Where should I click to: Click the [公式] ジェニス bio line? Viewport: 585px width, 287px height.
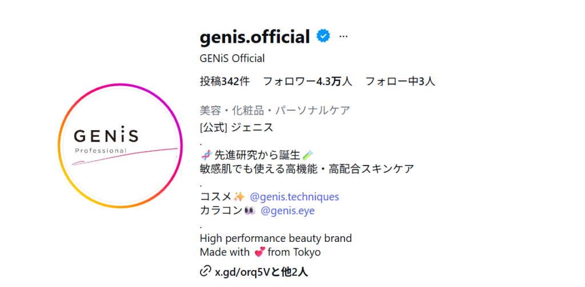coord(237,127)
